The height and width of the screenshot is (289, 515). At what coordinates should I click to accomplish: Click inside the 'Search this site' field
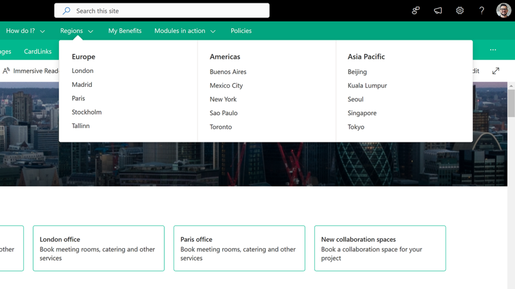click(x=161, y=10)
